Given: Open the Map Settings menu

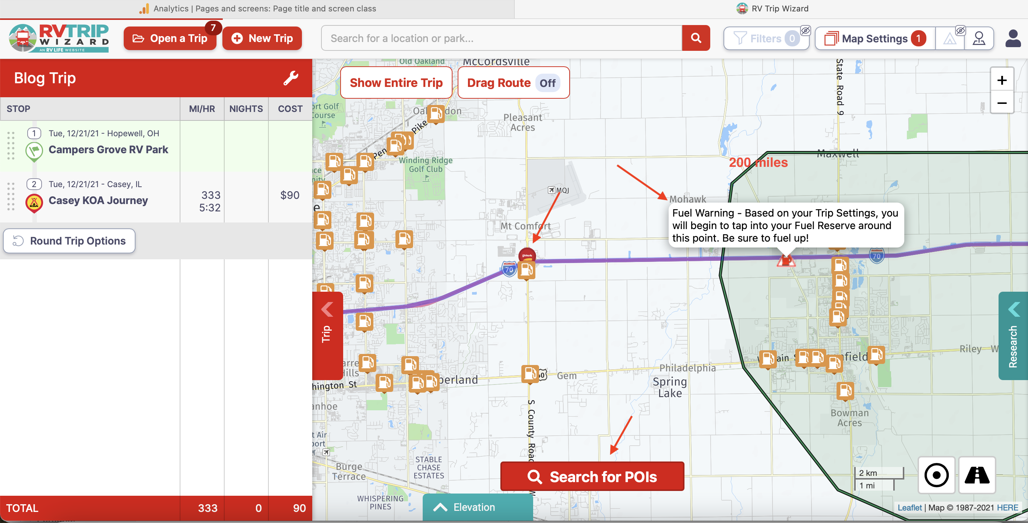Looking at the screenshot, I should point(874,39).
